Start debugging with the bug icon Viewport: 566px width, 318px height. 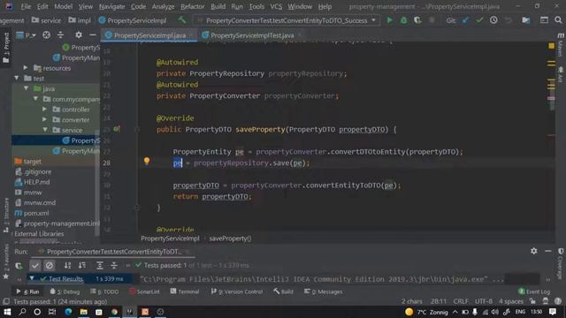[403, 20]
